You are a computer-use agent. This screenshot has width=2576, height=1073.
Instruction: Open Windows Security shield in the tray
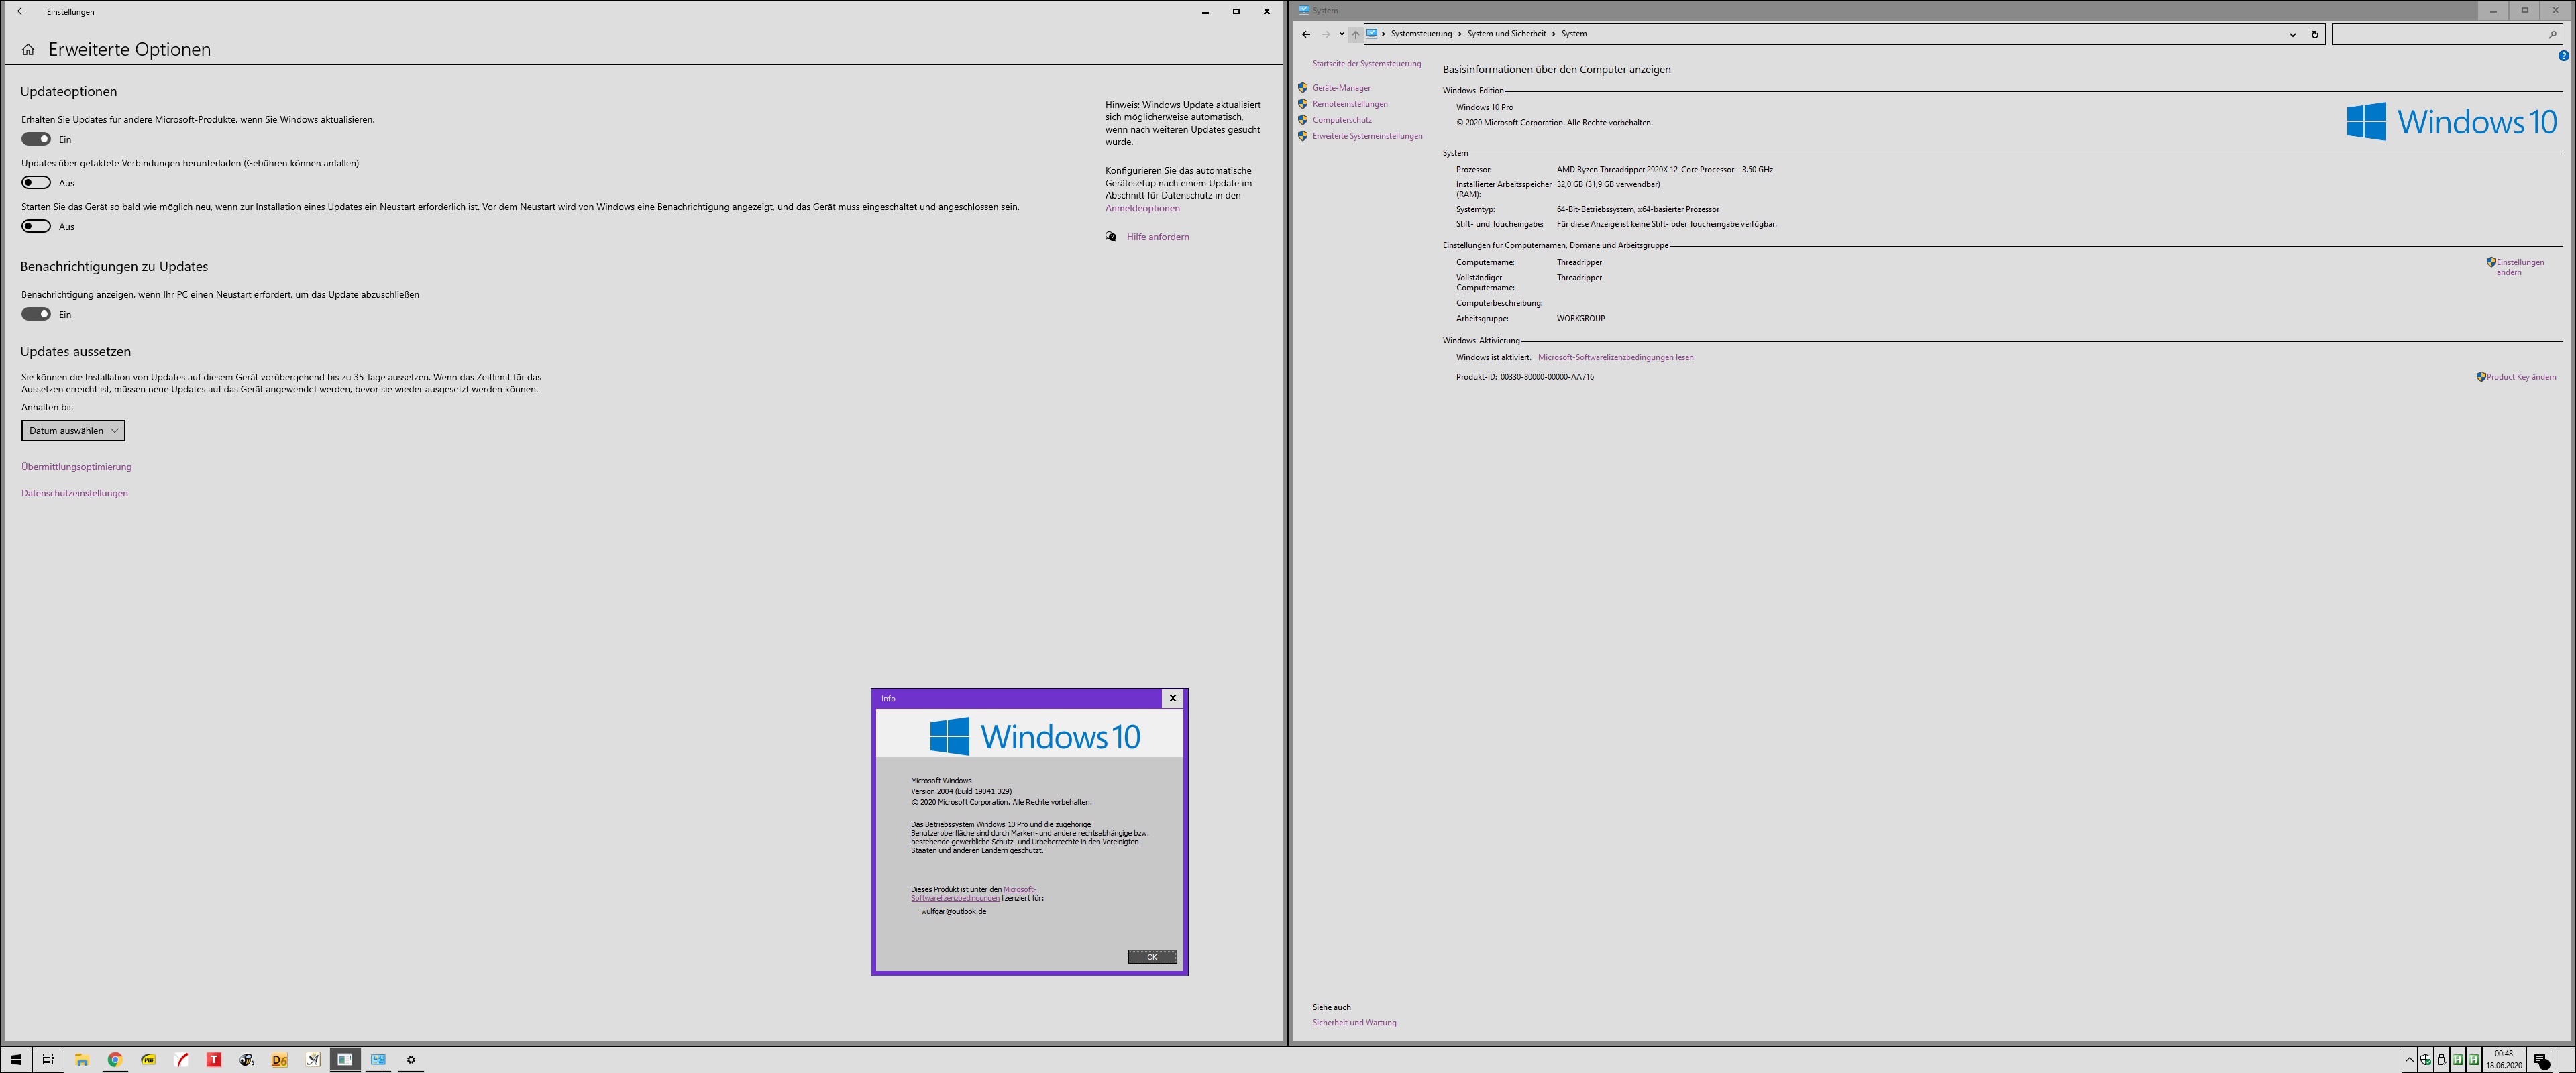[x=2426, y=1060]
